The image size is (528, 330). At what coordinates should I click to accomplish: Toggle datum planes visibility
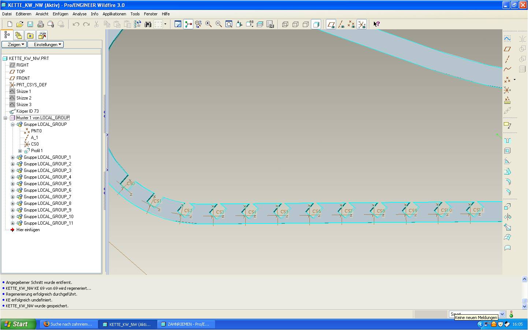[x=331, y=24]
